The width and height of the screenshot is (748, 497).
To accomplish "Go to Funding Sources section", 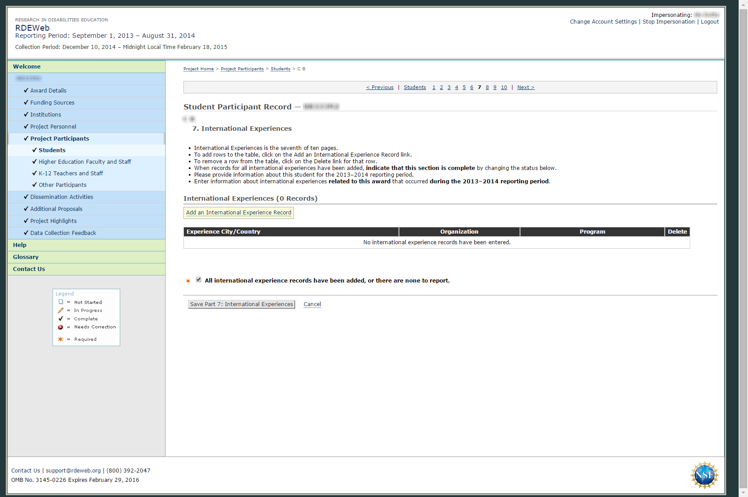I will click(x=52, y=103).
